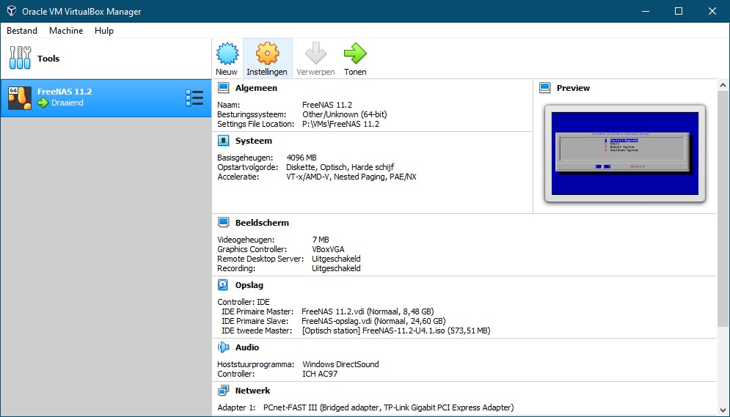The width and height of the screenshot is (730, 417).
Task: Click the details scrollbar up arrow
Action: (x=723, y=85)
